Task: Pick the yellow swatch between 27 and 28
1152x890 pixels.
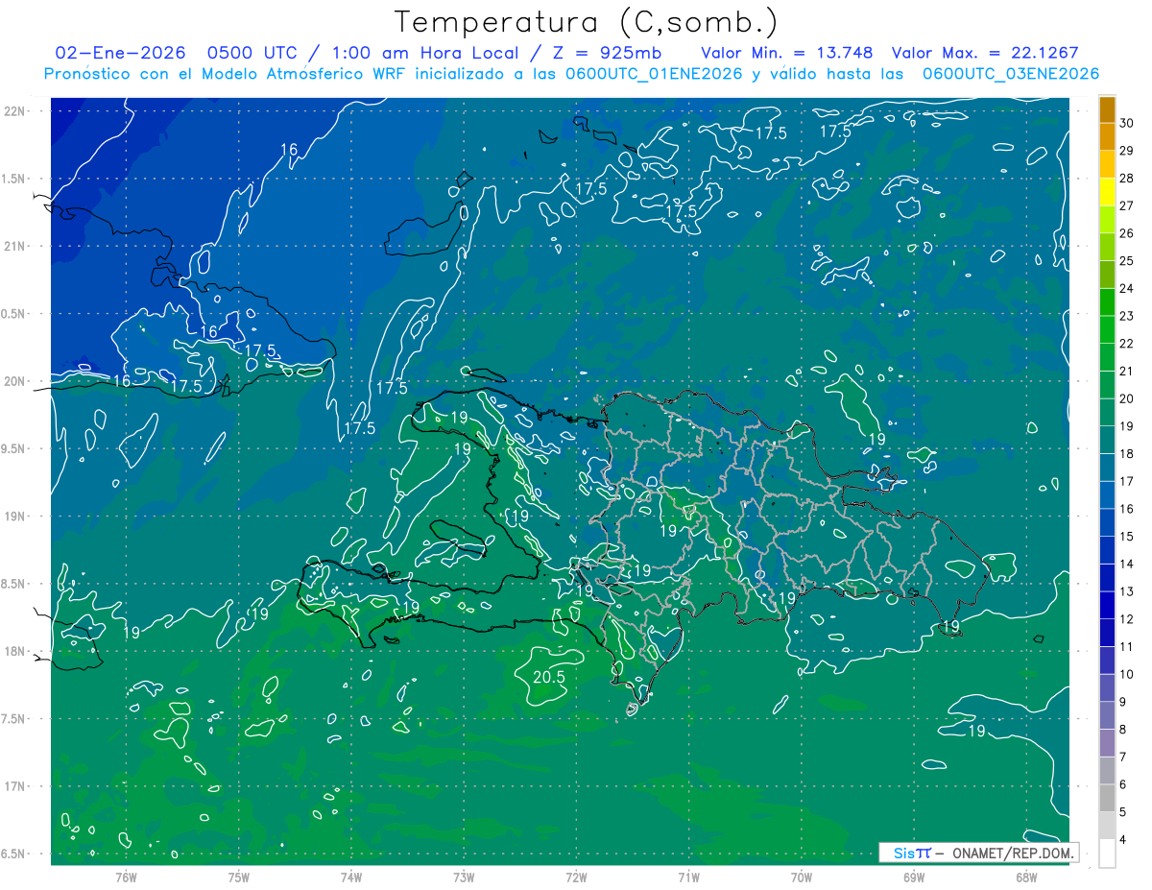Action: [1107, 192]
